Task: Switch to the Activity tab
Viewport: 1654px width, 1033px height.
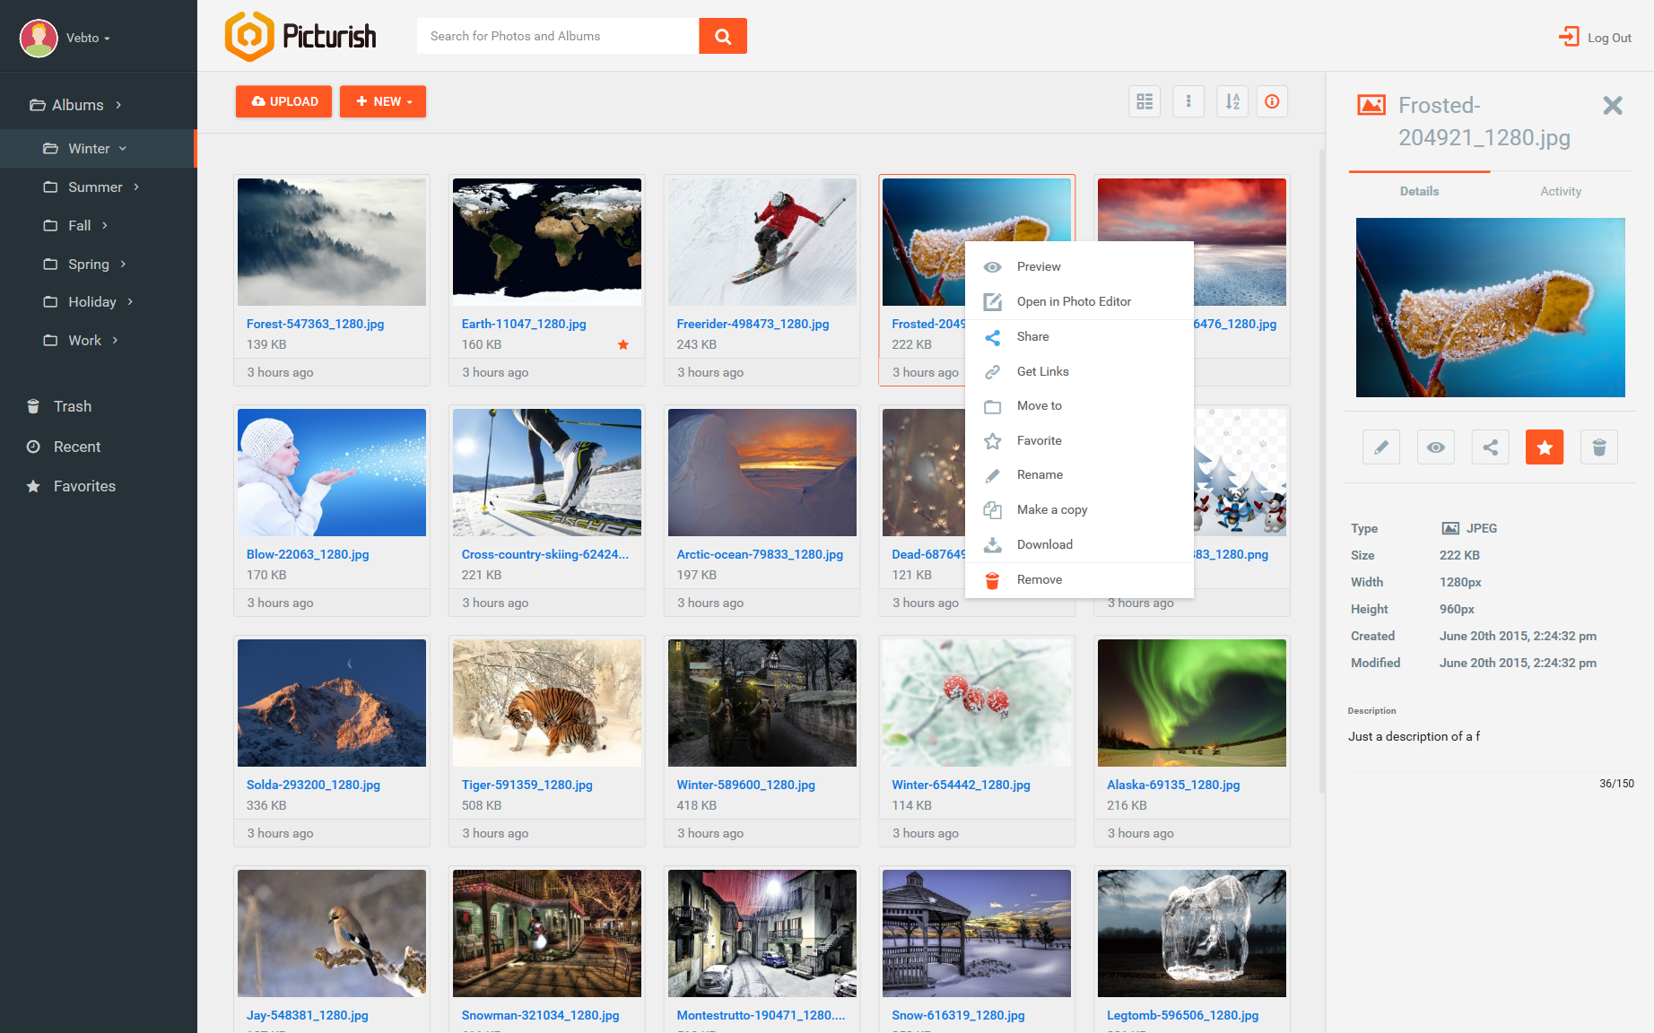Action: pos(1561,191)
